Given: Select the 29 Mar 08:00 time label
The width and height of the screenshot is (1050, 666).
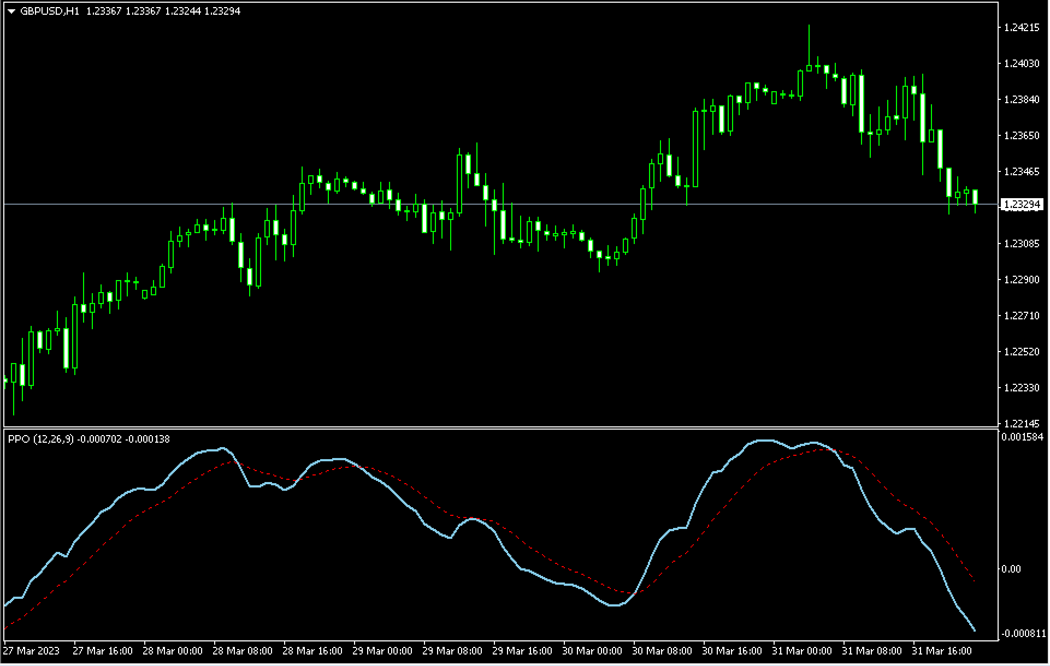Looking at the screenshot, I should click(x=452, y=651).
